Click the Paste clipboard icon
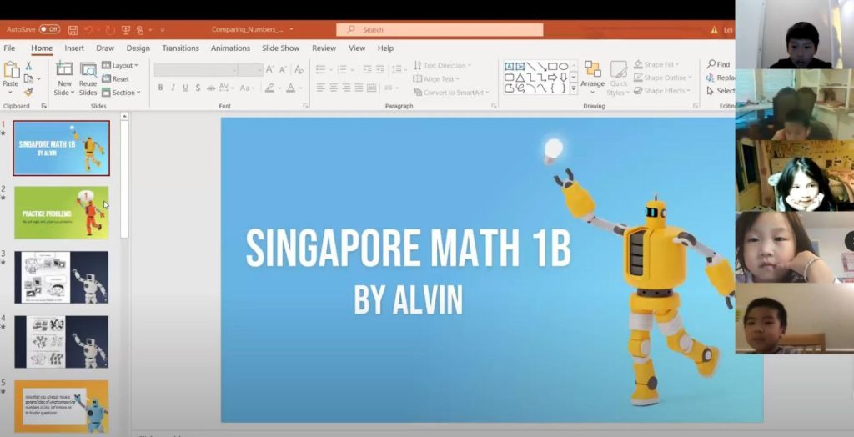 pyautogui.click(x=11, y=70)
